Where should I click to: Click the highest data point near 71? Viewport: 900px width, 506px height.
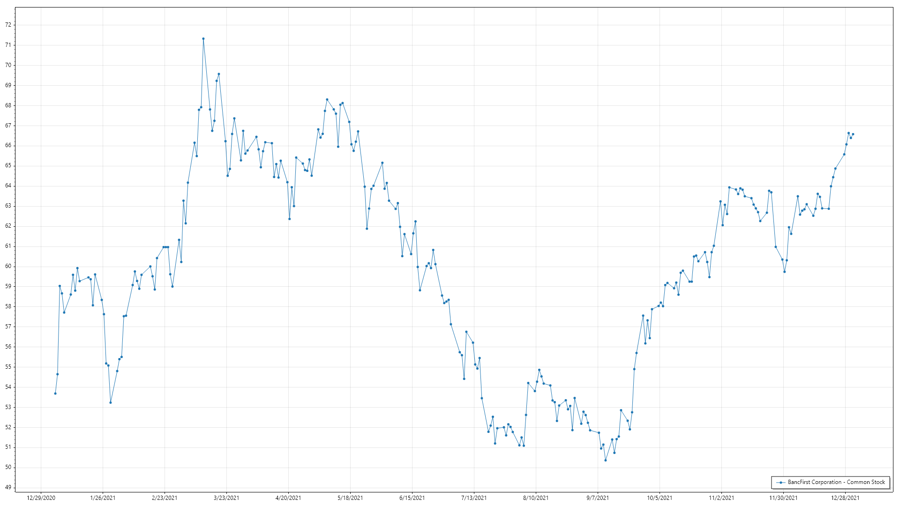click(x=203, y=39)
